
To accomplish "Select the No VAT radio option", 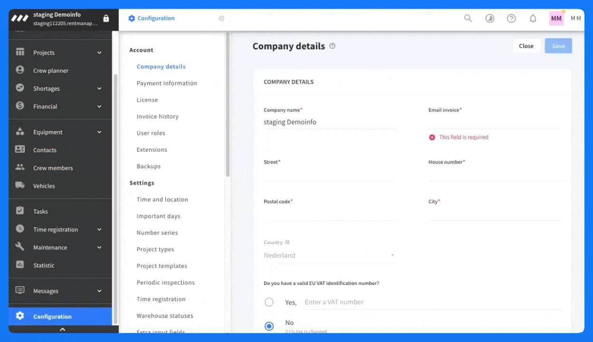I will pos(269,326).
